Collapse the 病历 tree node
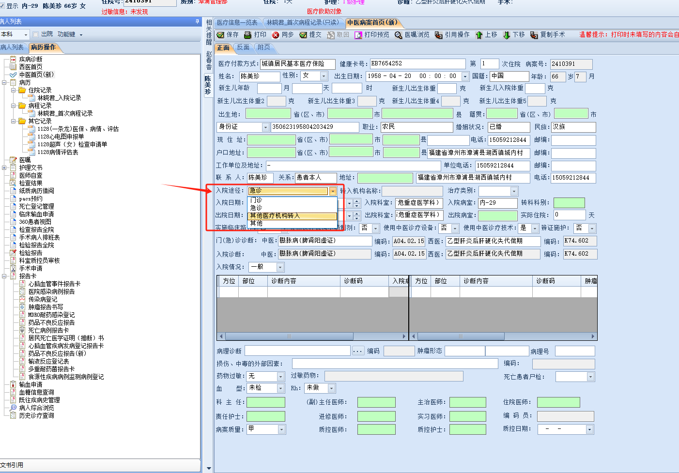The height and width of the screenshot is (473, 679). tap(4, 82)
